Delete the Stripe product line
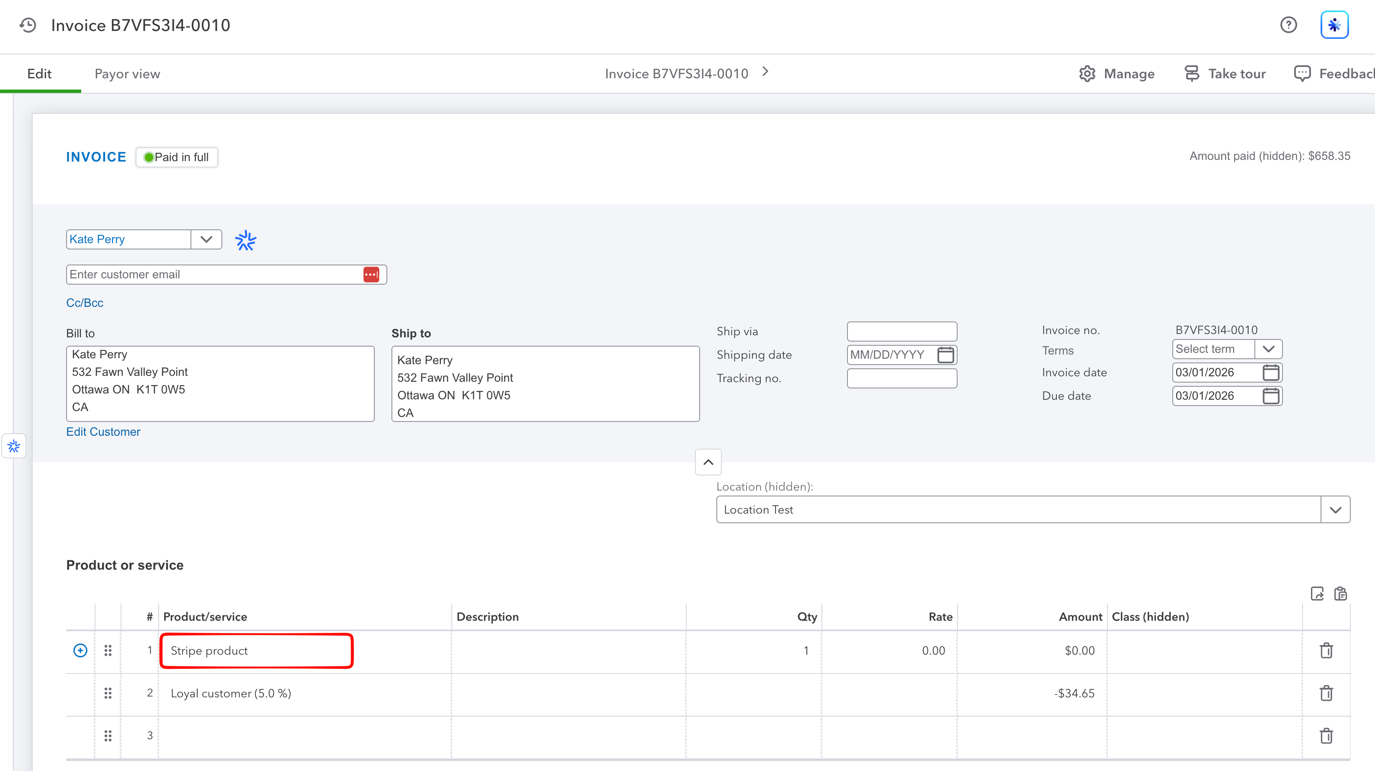Screen dimensions: 1375x771 coord(1326,650)
